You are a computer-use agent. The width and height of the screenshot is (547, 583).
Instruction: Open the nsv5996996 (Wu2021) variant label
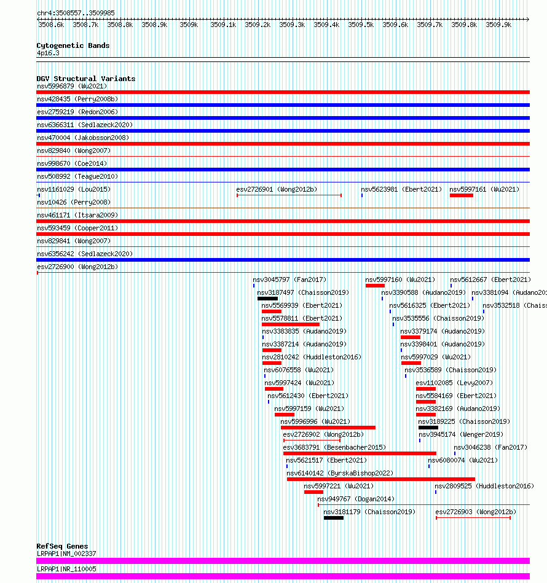pos(315,421)
